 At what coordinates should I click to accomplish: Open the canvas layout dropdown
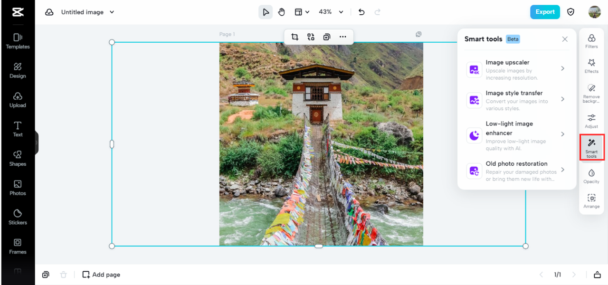click(302, 12)
